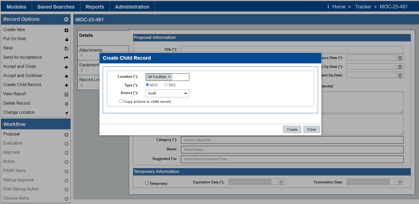Open the Source dropdown showing Audit
Screen dimensions: 419x204
pyautogui.click(x=167, y=93)
